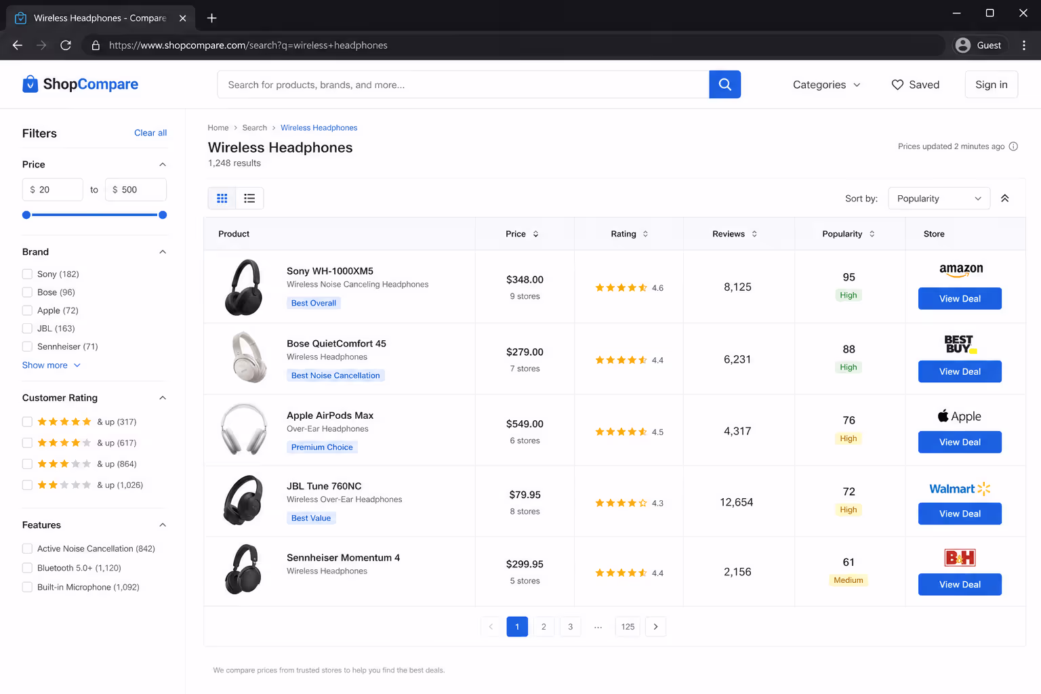
Task: Select the Wireless Headphones browser tab
Action: [100, 18]
